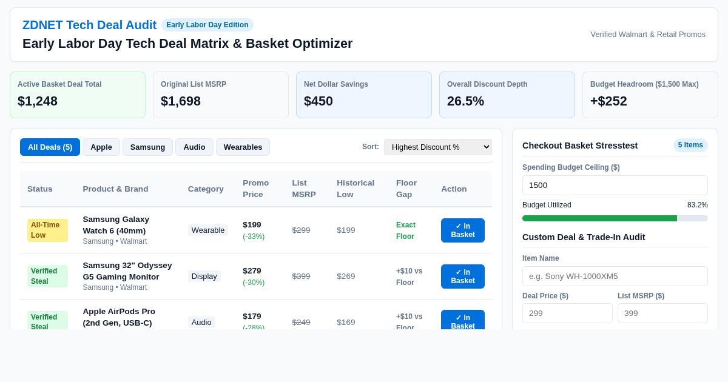Click the All-Time Low status badge
Image resolution: width=728 pixels, height=382 pixels.
coord(47,230)
